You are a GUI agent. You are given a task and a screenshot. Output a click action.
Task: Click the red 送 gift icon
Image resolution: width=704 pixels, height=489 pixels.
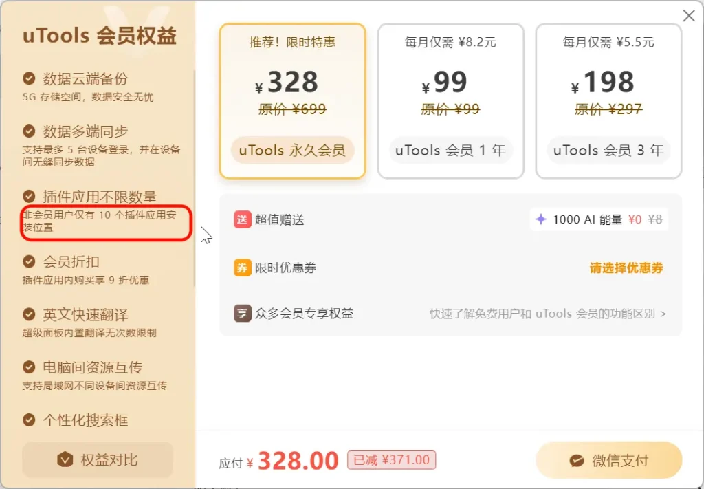(x=242, y=219)
